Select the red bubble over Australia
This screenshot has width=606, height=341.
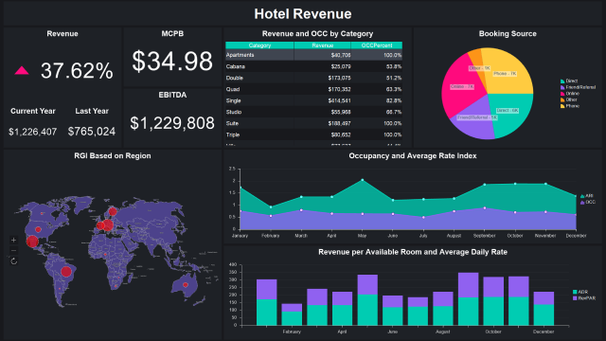pos(186,285)
